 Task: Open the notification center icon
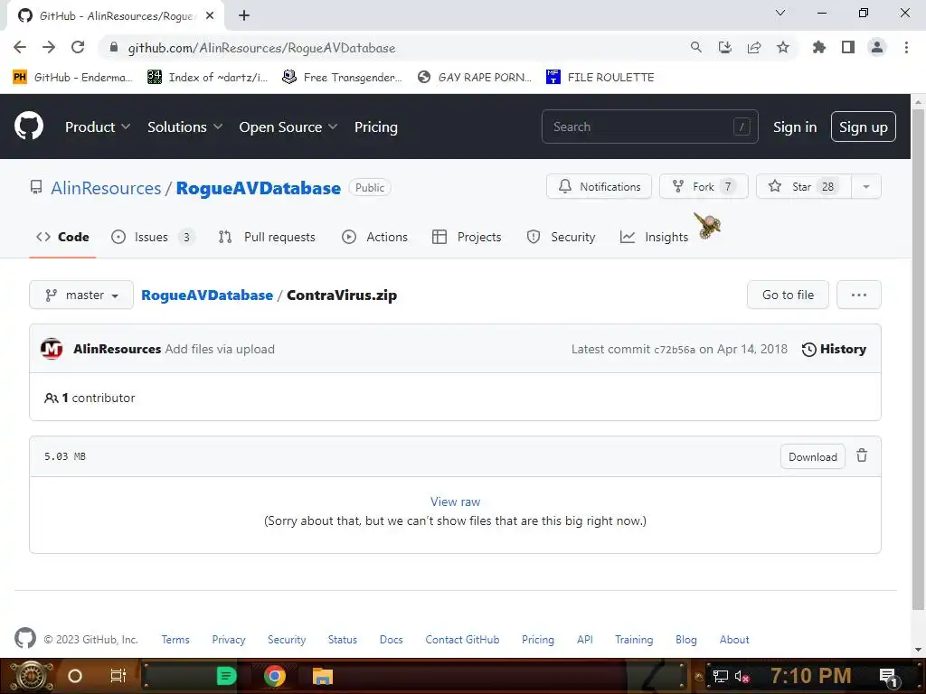point(889,676)
